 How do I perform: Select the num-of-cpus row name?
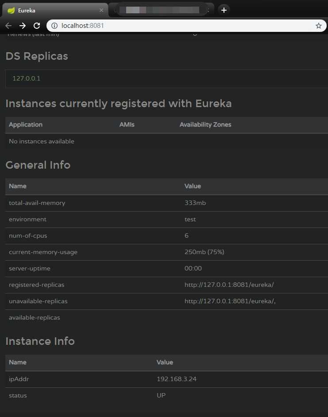coord(28,236)
